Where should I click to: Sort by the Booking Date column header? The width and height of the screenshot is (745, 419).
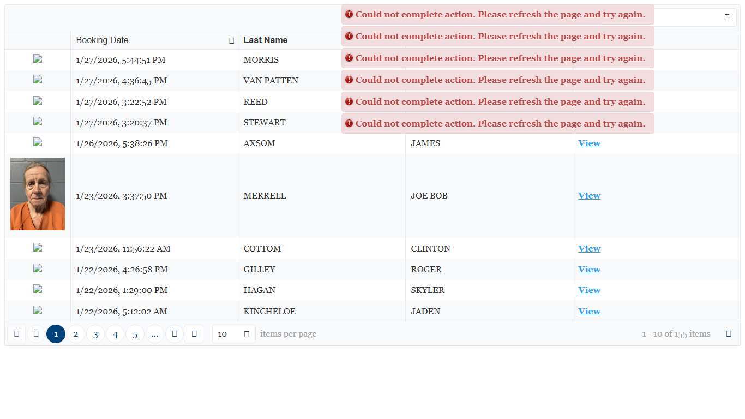pyautogui.click(x=103, y=40)
